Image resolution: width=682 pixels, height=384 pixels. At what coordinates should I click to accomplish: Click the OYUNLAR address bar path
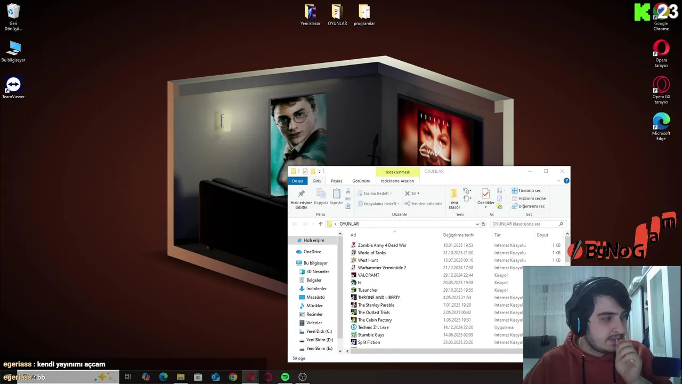tap(349, 224)
